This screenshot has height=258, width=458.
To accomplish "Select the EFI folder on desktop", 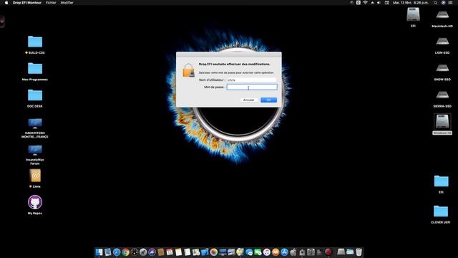I will pos(441,181).
